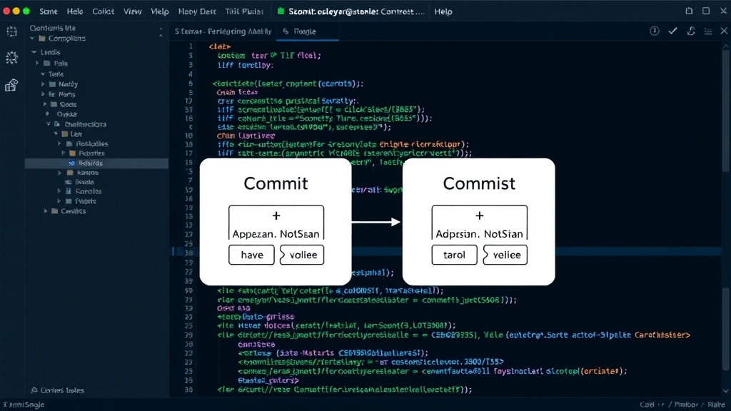Click the folder icon of Complelits

pyautogui.click(x=42, y=39)
